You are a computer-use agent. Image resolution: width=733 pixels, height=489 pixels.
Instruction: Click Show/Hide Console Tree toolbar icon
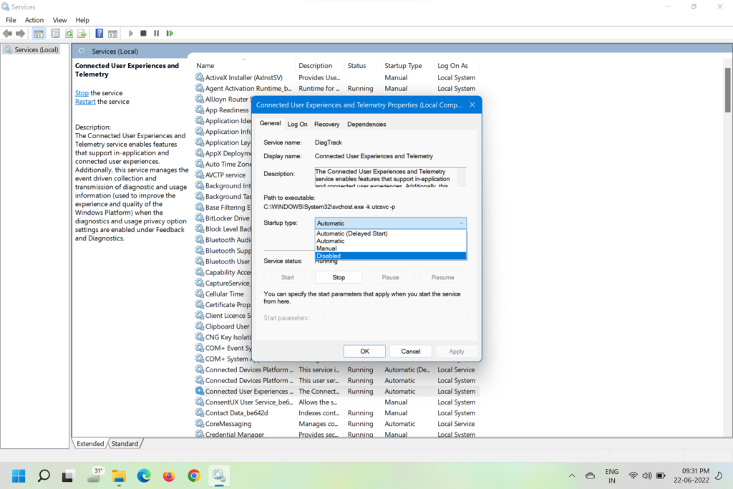[x=39, y=34]
